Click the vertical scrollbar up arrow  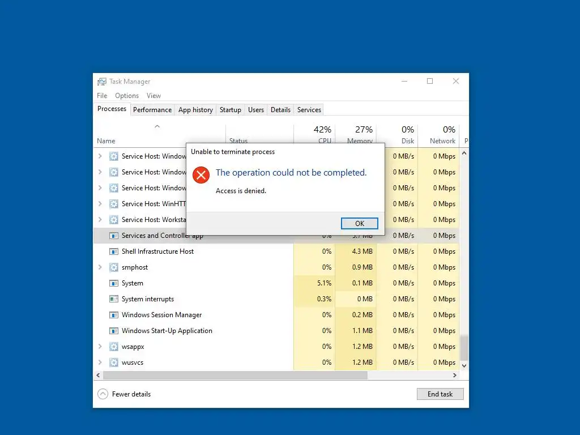(464, 153)
